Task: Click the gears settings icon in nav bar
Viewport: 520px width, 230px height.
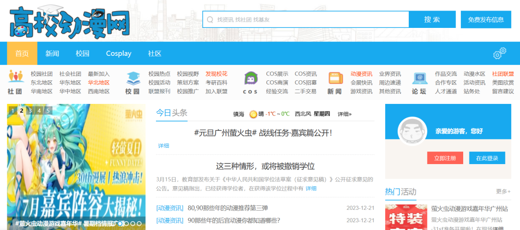Action: pos(500,53)
